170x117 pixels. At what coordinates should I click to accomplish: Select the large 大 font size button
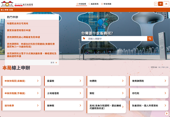pos(166,4)
